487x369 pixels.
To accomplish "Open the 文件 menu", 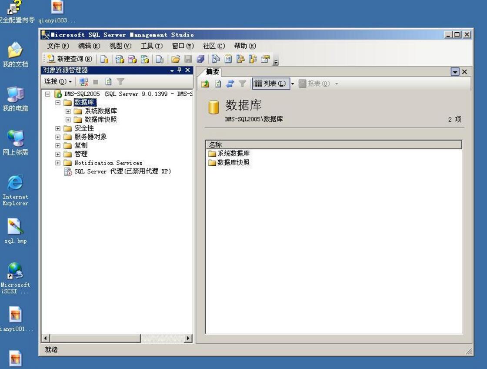I will (x=58, y=46).
